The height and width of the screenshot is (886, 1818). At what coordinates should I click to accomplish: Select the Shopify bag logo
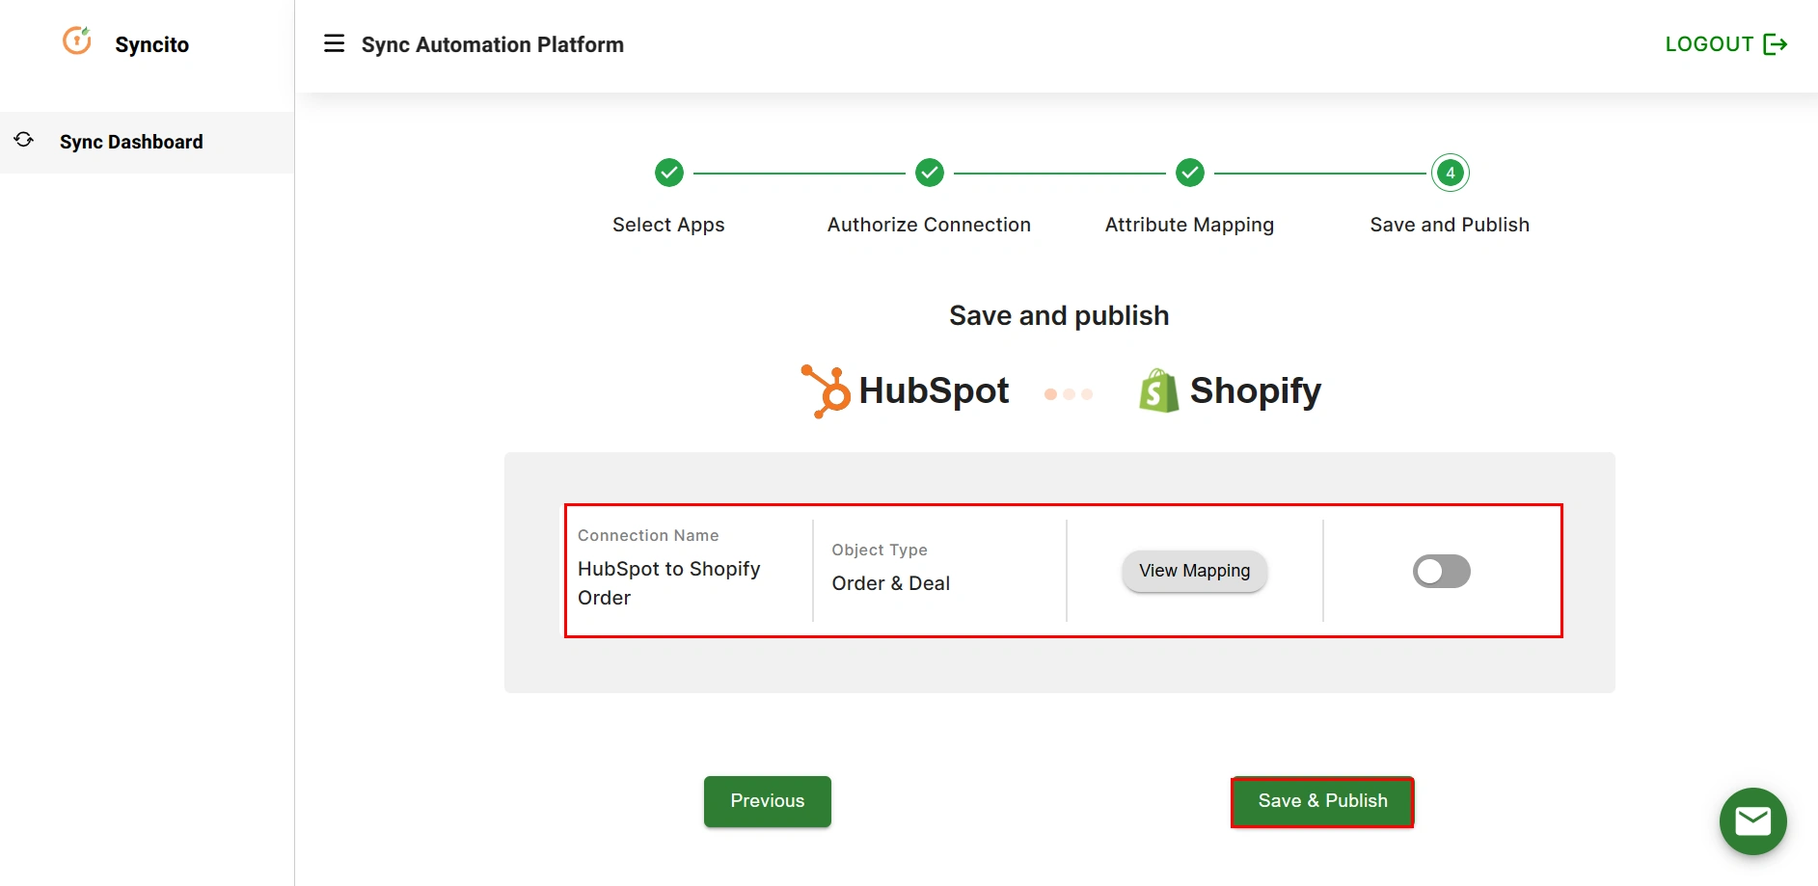coord(1158,389)
